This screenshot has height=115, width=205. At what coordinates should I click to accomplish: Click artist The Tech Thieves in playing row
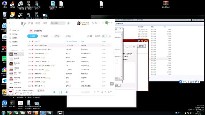71,41
